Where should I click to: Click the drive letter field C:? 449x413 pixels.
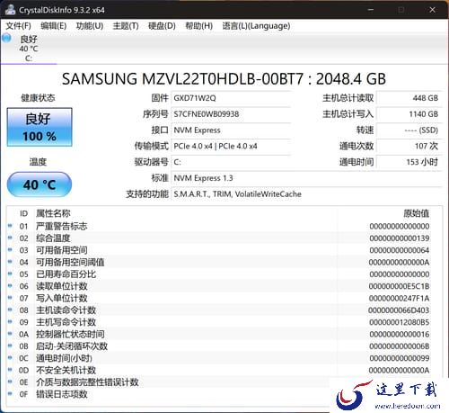click(231, 162)
